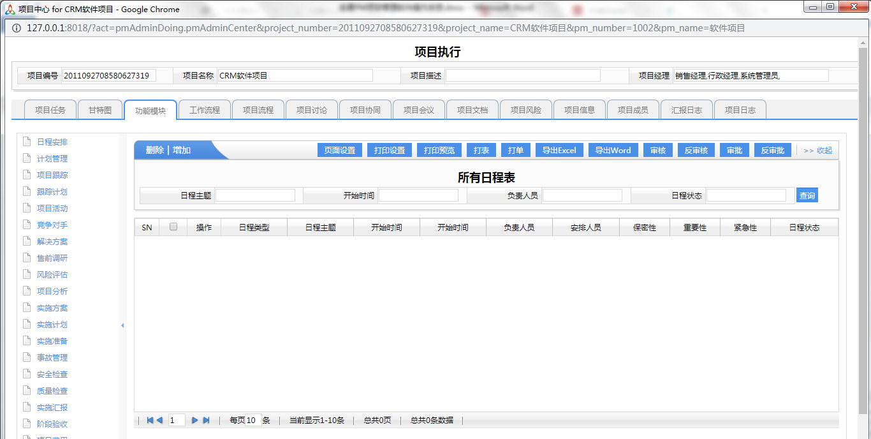
Task: Open 竞争对手 in the left module list
Action: click(52, 225)
